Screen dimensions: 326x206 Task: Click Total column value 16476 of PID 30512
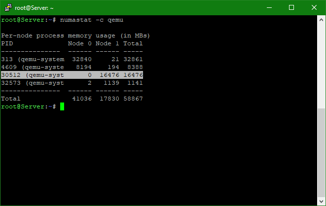133,75
